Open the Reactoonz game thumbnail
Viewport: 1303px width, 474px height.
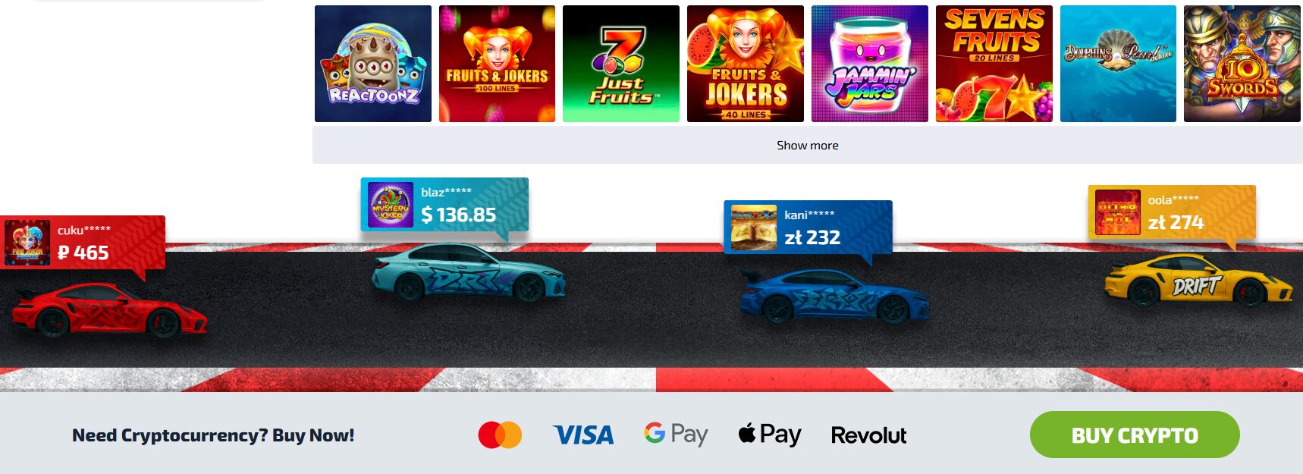tap(372, 64)
